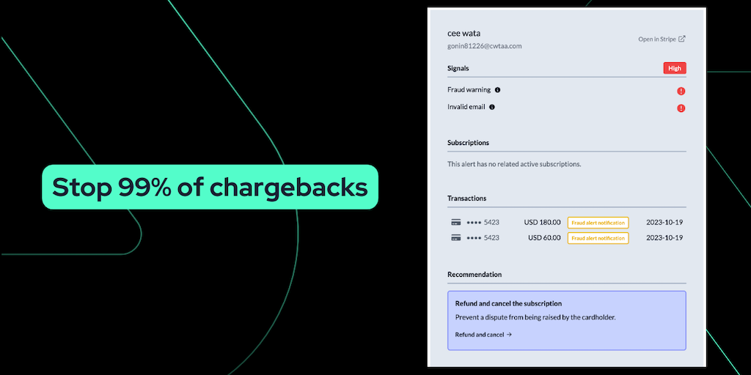751x375 pixels.
Task: Click the Stop 99% of chargebacks banner
Action: pyautogui.click(x=210, y=187)
